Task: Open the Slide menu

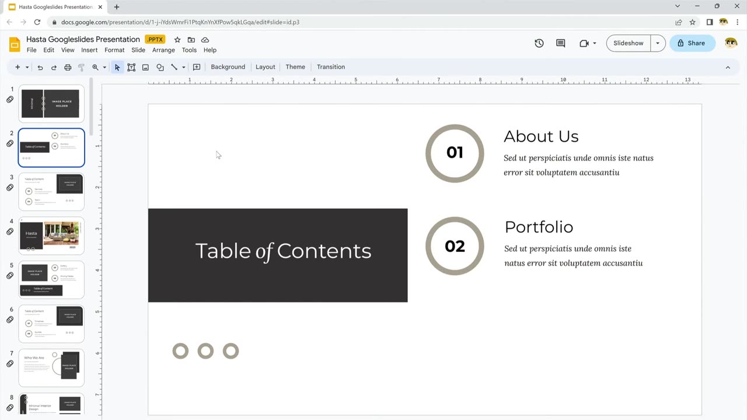Action: pos(138,50)
